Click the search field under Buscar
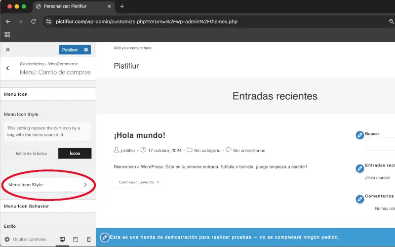395x247 pixels. coord(380,144)
